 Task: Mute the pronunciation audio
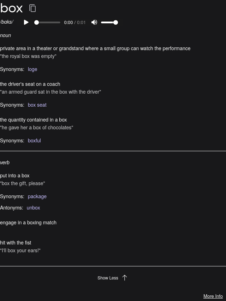[x=94, y=22]
